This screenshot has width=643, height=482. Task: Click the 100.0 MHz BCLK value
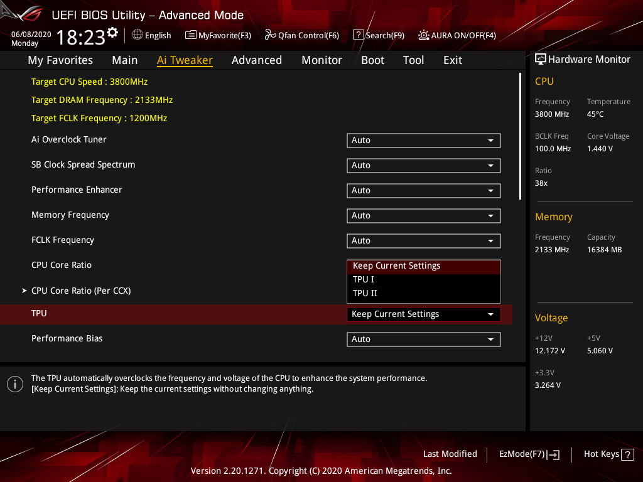pos(553,149)
